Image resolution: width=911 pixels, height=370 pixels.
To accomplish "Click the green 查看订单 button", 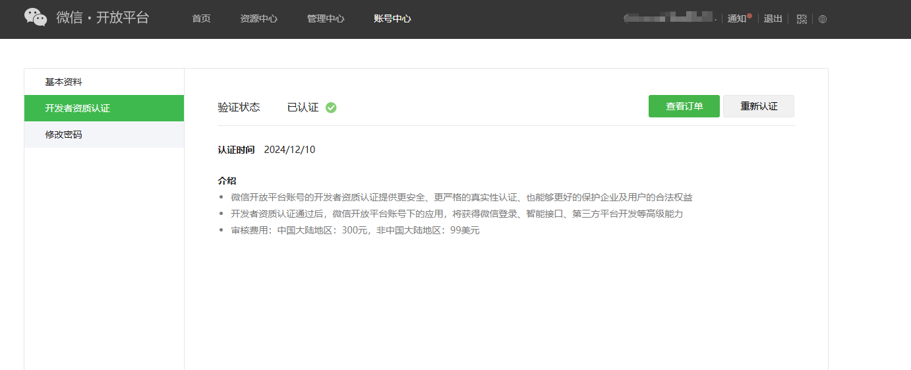I will [684, 106].
